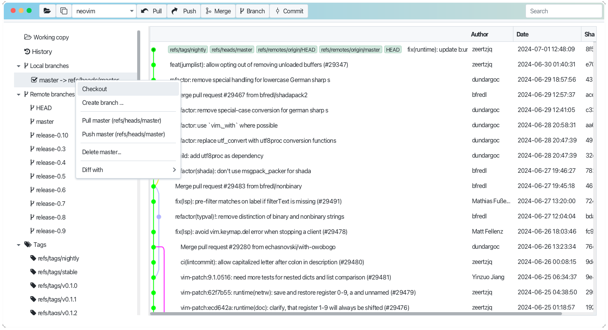The height and width of the screenshot is (330, 608).
Task: Click refs/remotes/origin/HEAD label on top commit
Action: (x=287, y=50)
